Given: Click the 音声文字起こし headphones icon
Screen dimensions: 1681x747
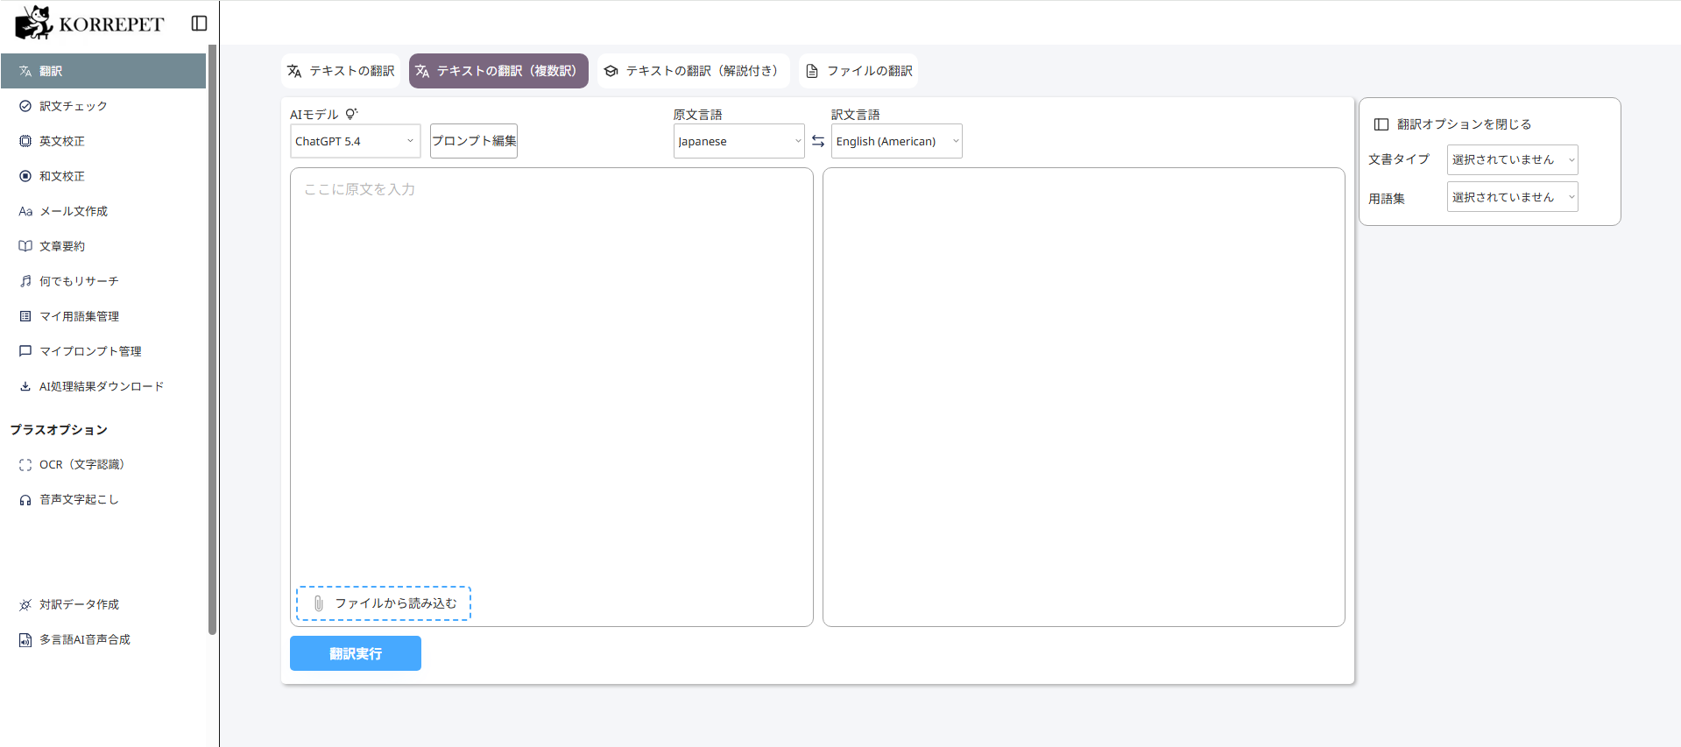Looking at the screenshot, I should 25,500.
